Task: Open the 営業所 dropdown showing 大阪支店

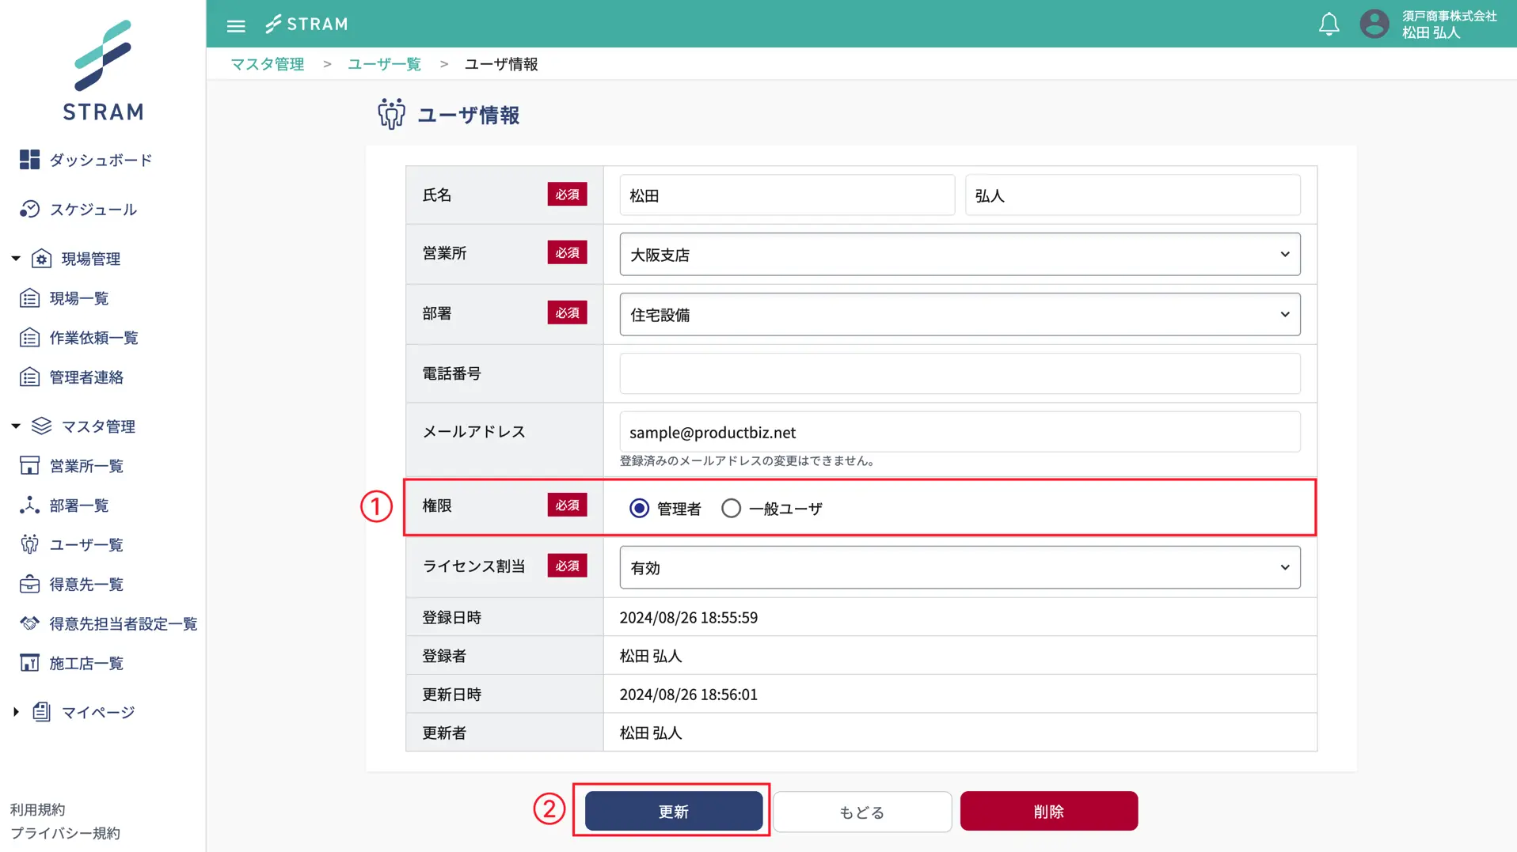Action: point(959,255)
